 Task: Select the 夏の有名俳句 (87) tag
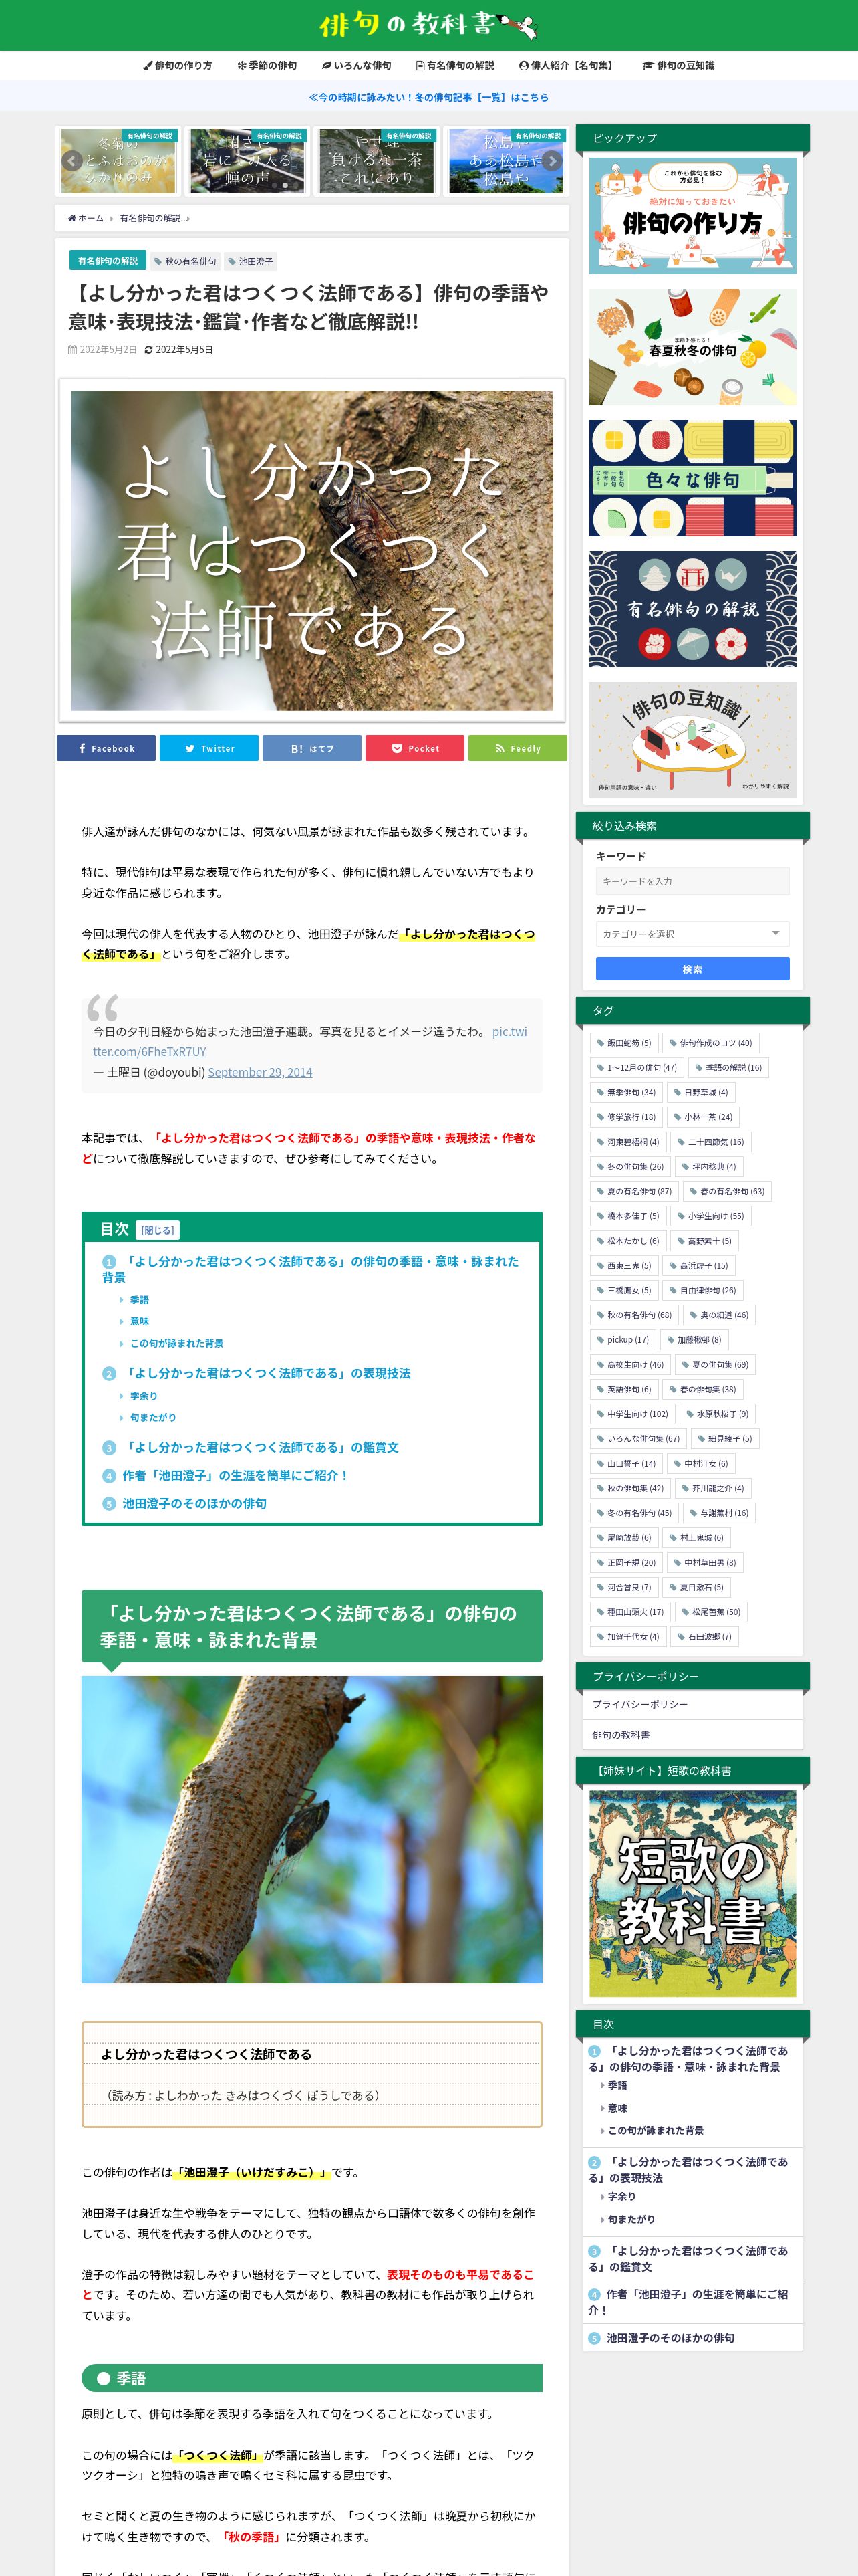(634, 1191)
